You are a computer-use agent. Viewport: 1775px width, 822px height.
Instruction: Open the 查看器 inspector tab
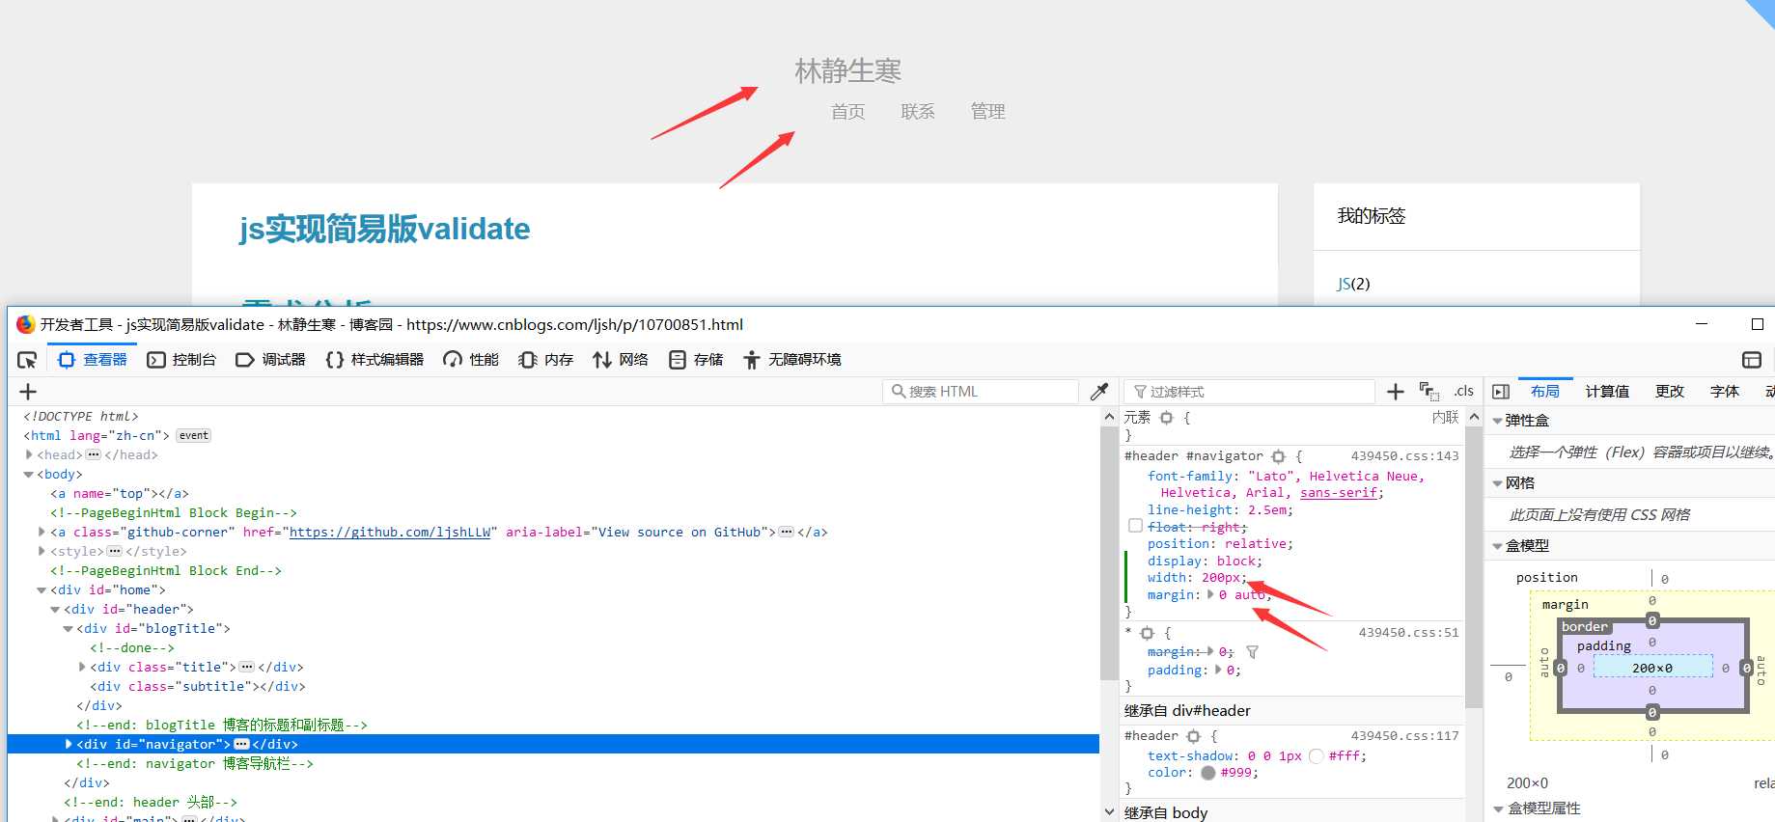(x=94, y=360)
